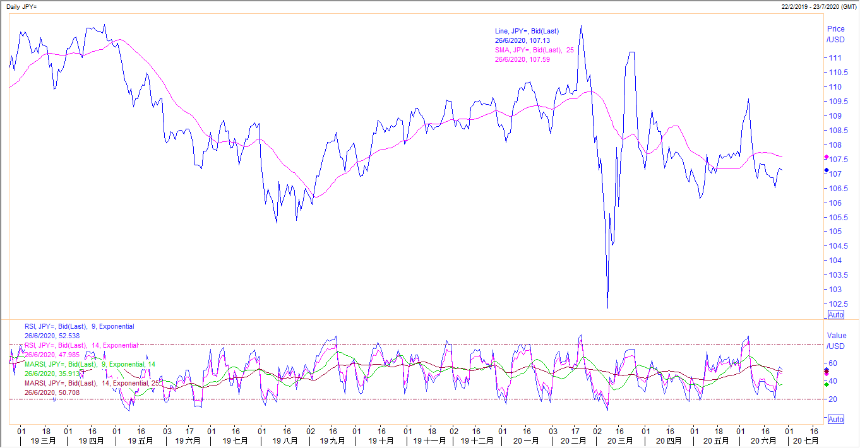This screenshot has width=860, height=448.
Task: Click the '20 七月' month label
Action: [805, 440]
